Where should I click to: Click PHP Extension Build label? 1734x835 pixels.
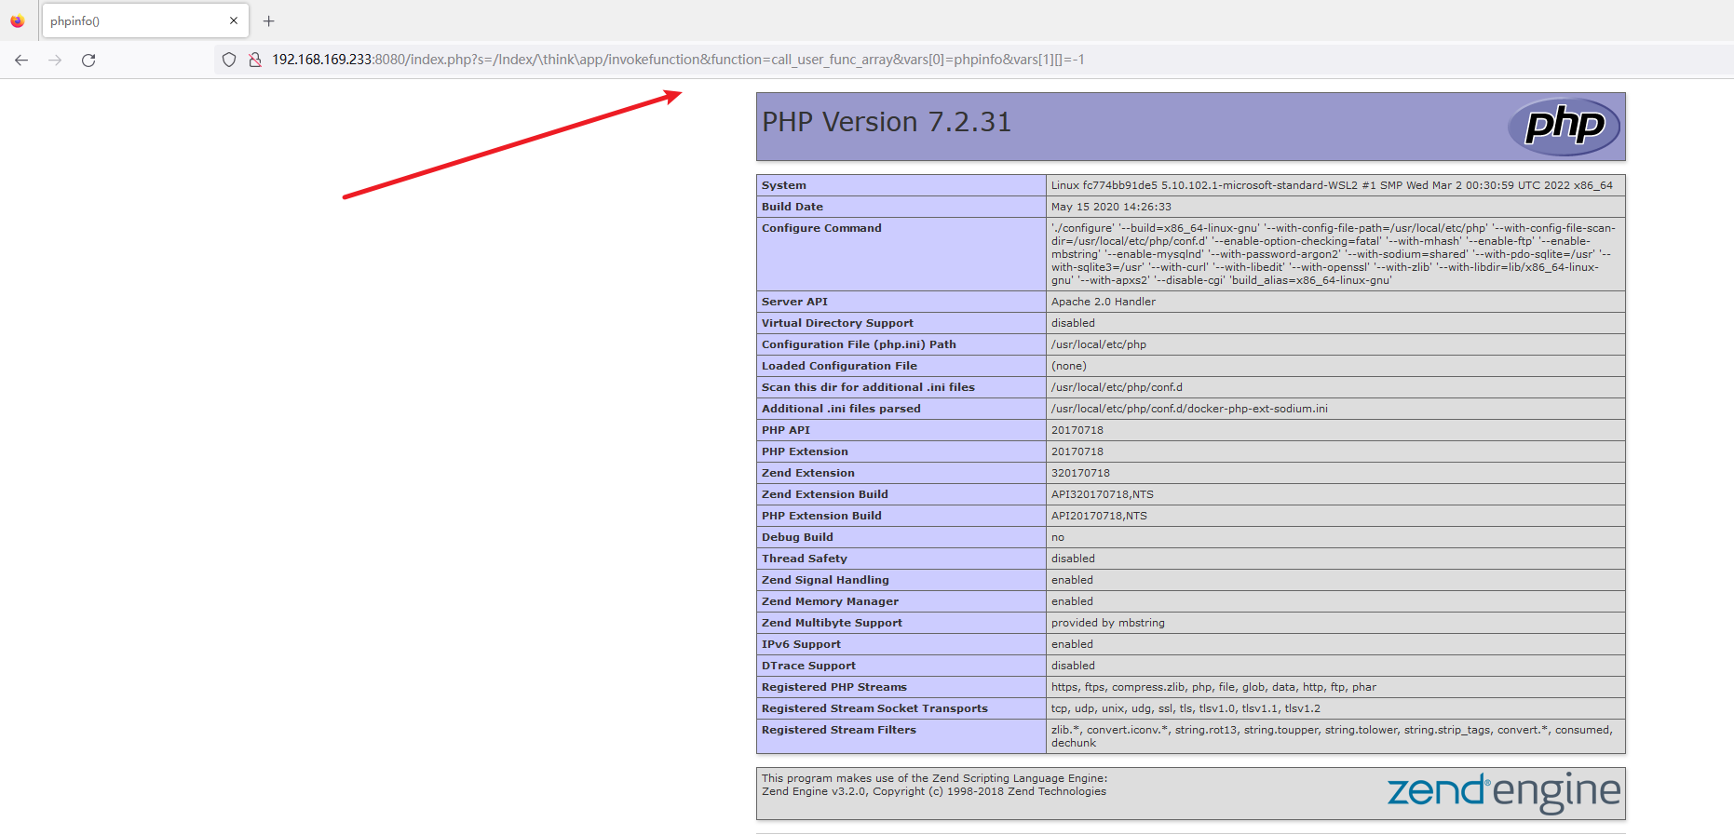coord(821,516)
